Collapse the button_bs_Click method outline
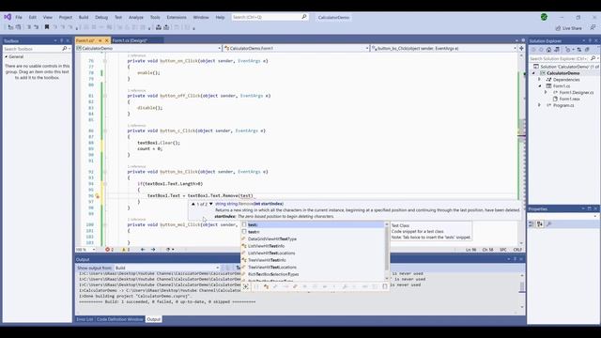The width and height of the screenshot is (601, 338). point(105,172)
